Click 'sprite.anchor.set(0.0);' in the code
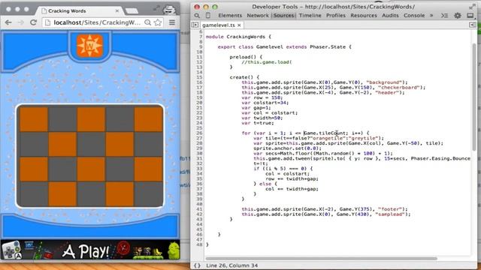Viewport: 481px width, 270px height. pos(287,148)
